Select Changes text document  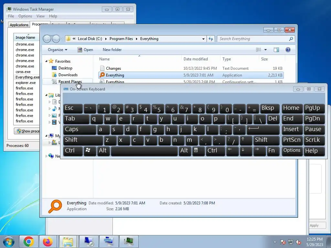pos(191,68)
